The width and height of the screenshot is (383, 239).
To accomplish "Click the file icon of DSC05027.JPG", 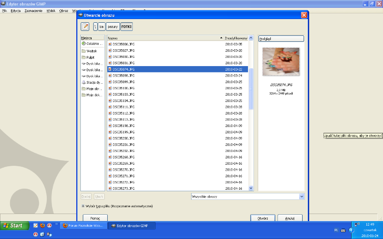I will pyautogui.click(x=110, y=50).
